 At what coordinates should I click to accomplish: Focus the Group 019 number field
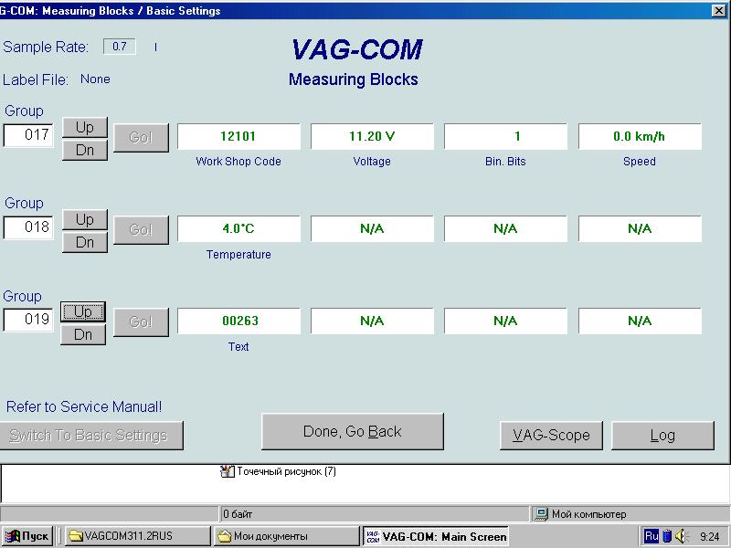pyautogui.click(x=28, y=321)
